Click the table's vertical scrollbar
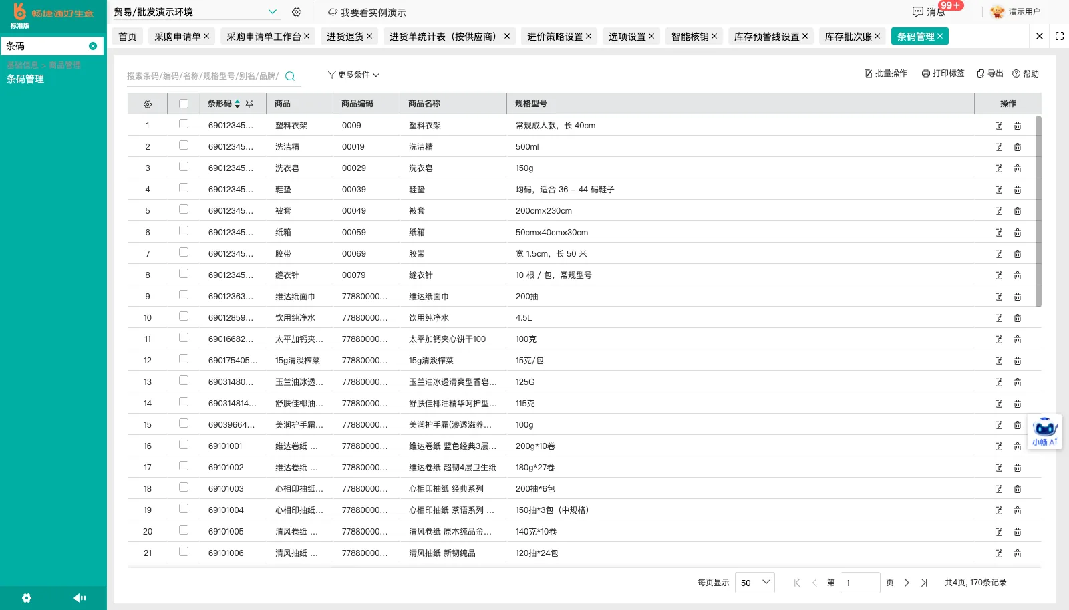Screen dimensions: 1069x610 (1038, 211)
